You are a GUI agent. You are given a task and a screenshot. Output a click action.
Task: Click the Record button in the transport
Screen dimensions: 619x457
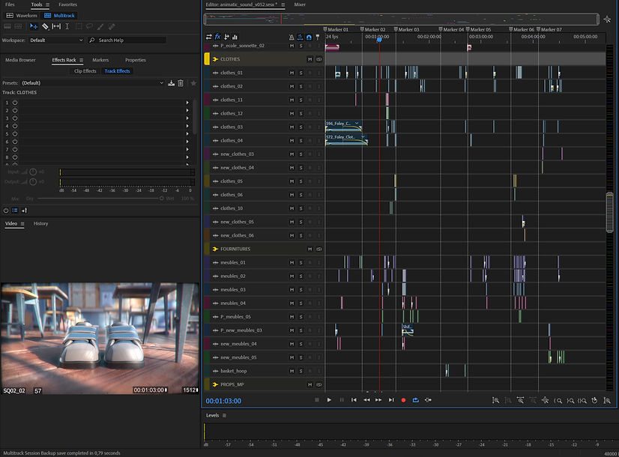pos(403,400)
